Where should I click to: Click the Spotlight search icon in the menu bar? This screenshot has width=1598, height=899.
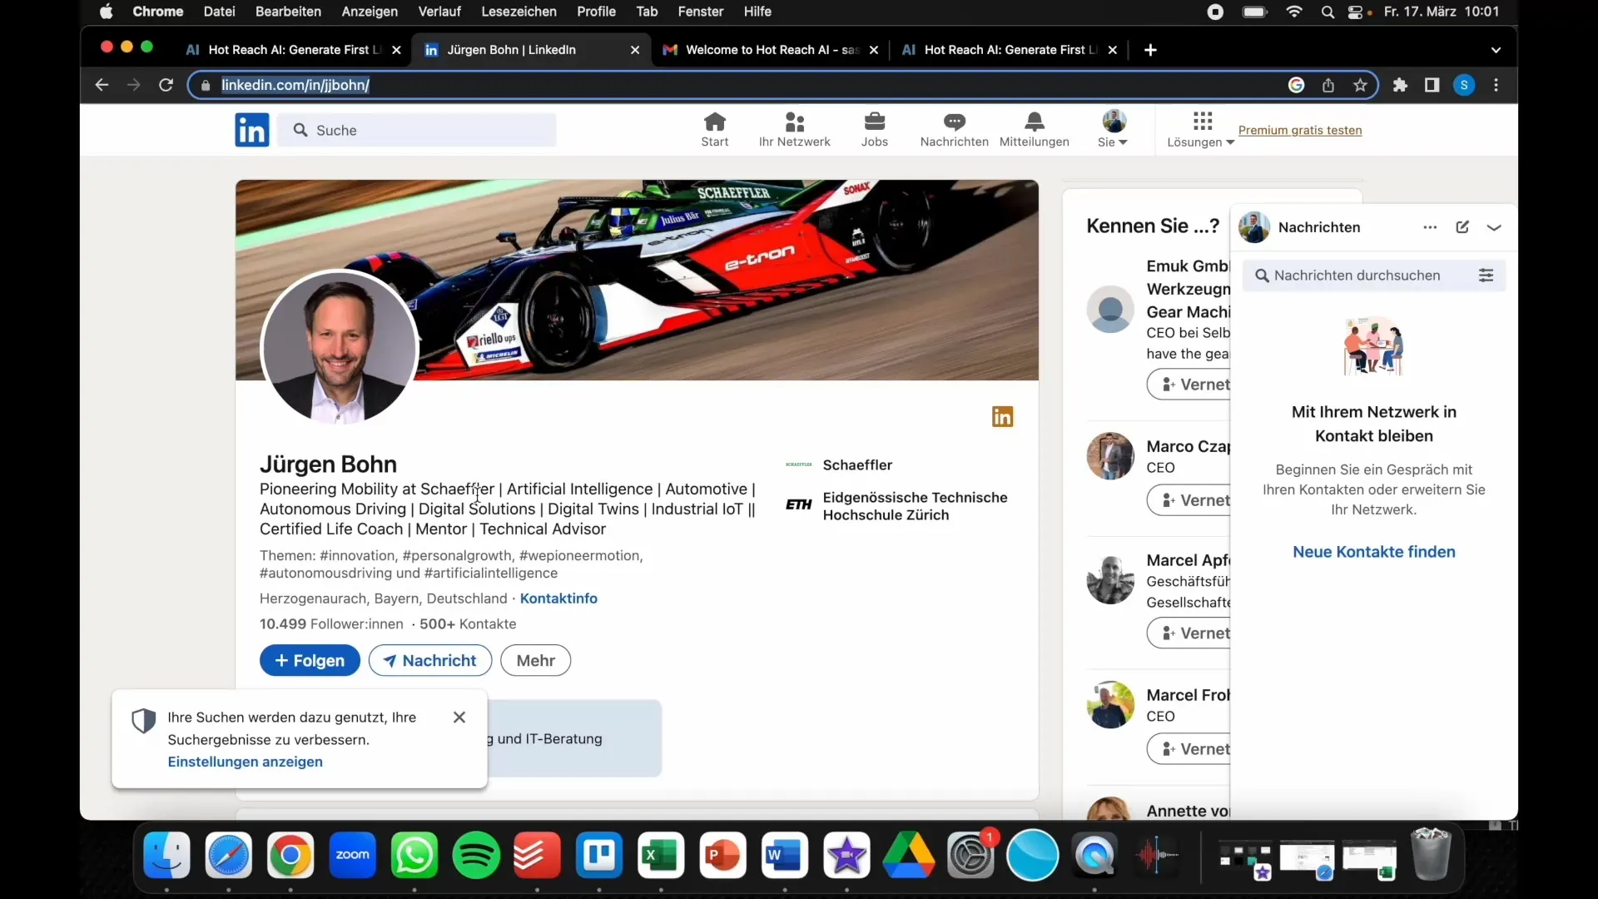(x=1328, y=12)
